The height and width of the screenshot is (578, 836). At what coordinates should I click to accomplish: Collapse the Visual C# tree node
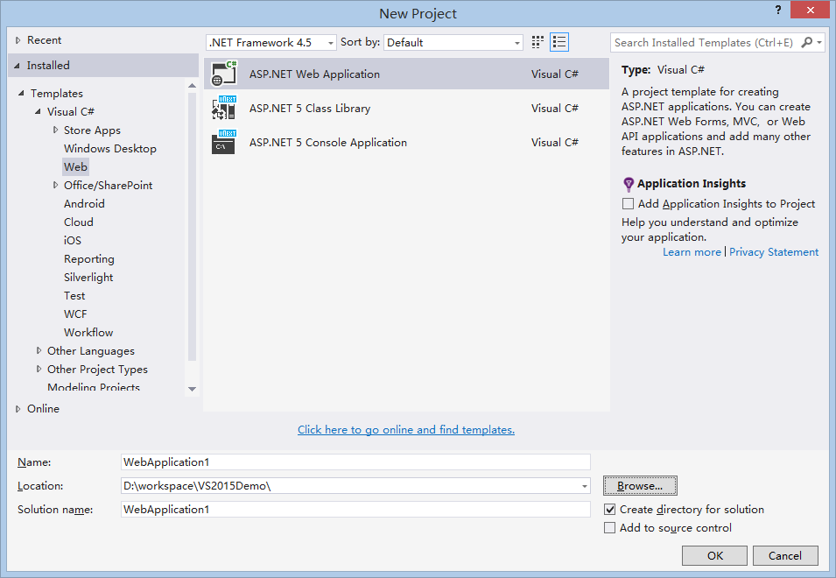(38, 111)
